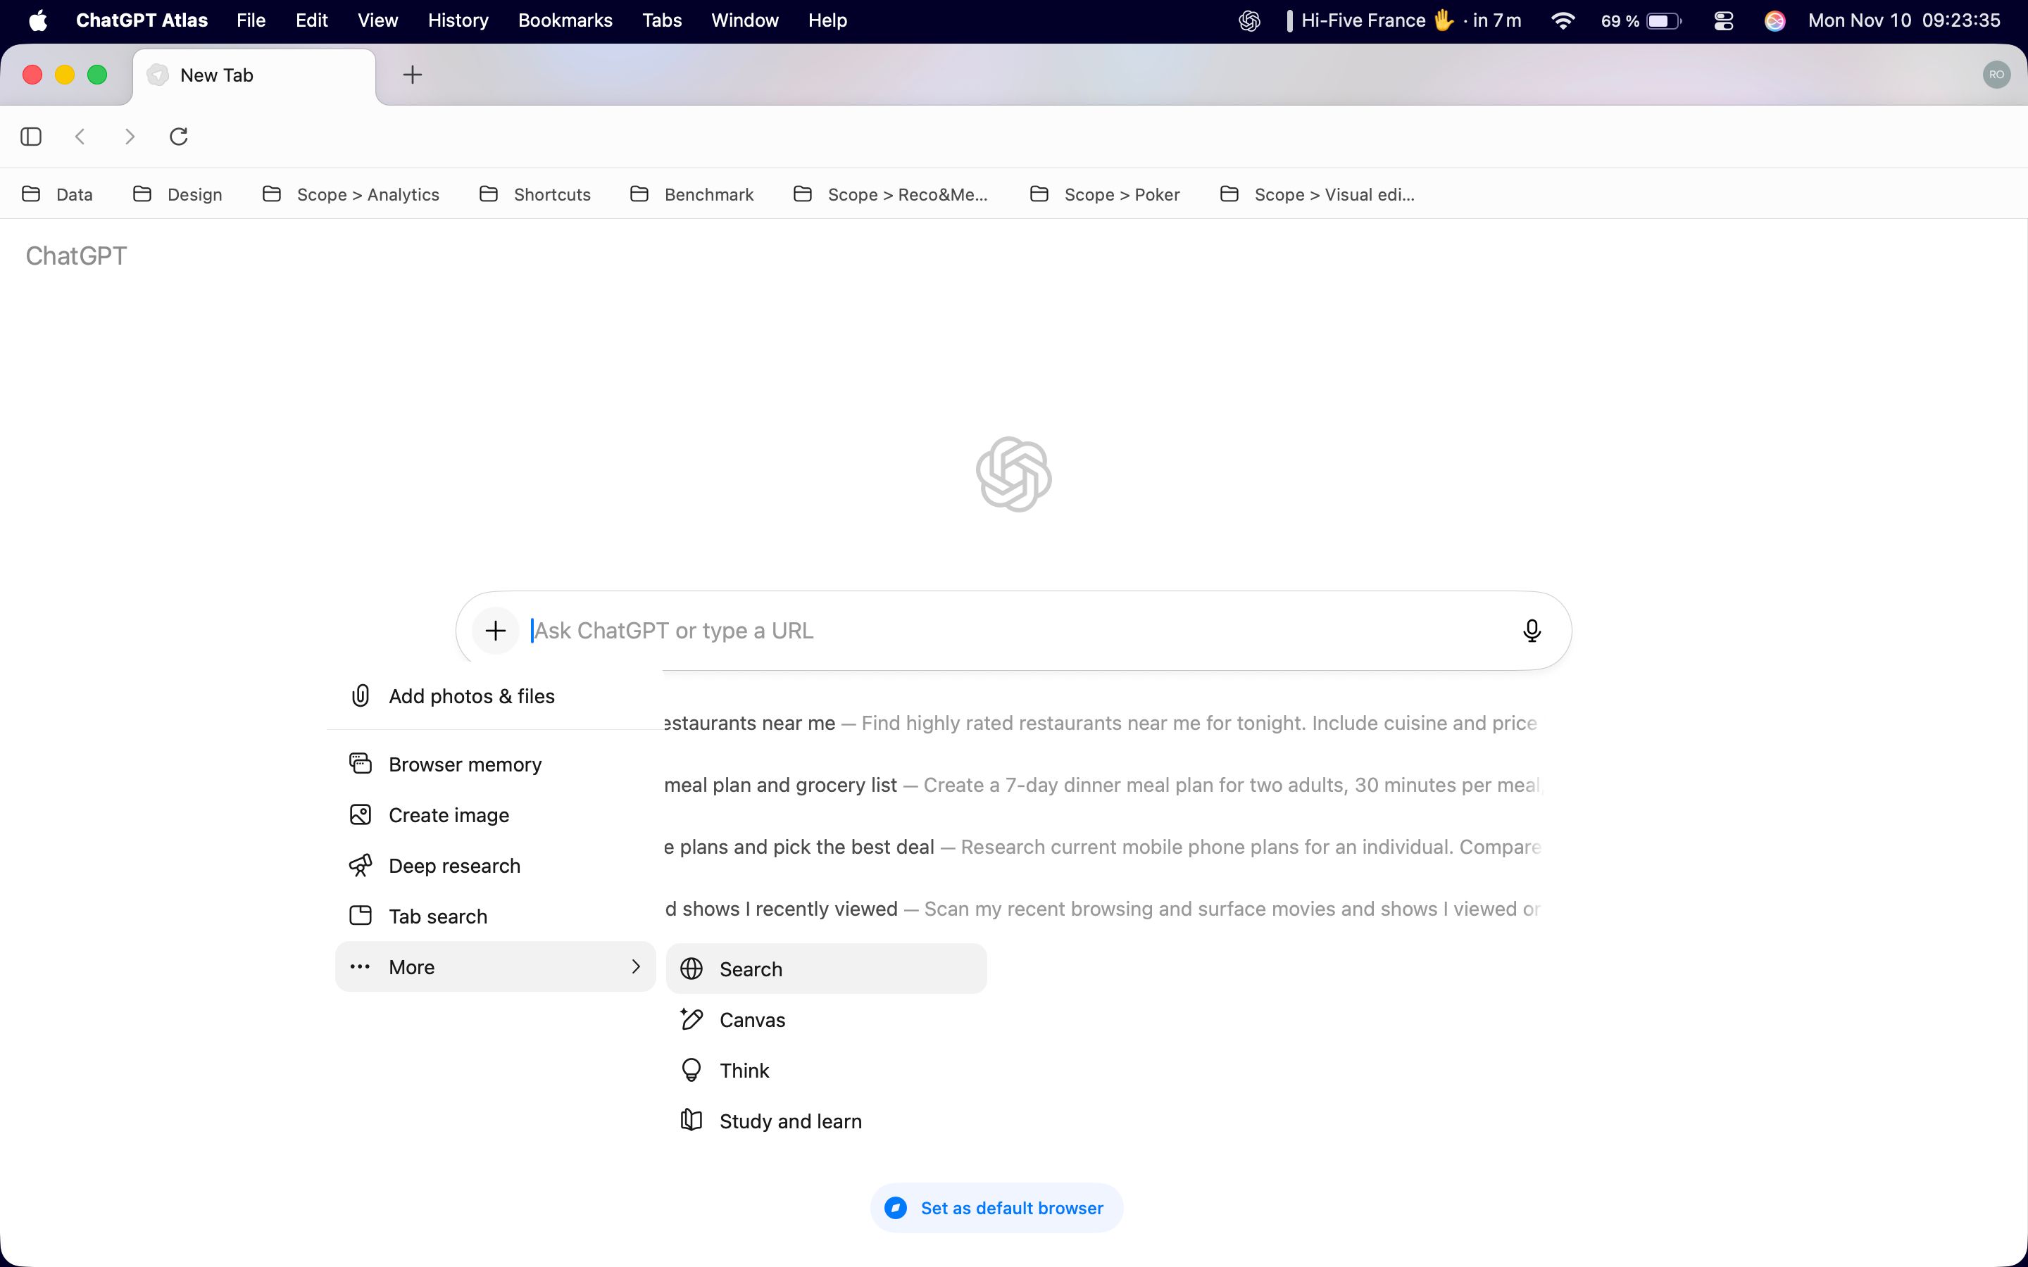Switch to Study and learn mode
The height and width of the screenshot is (1267, 2028).
point(790,1121)
